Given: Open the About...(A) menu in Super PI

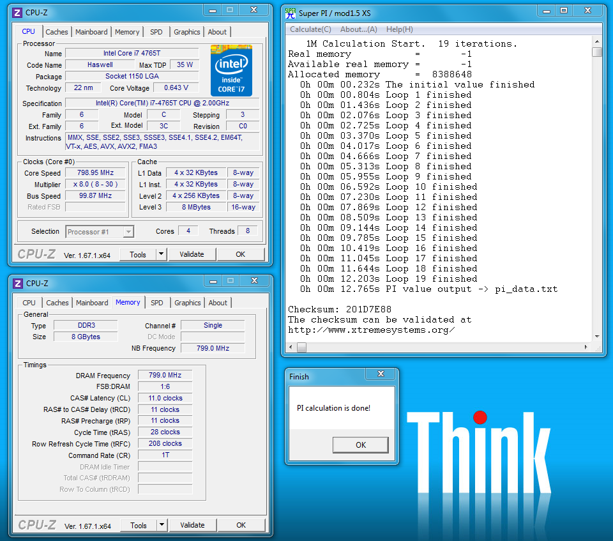Looking at the screenshot, I should pyautogui.click(x=358, y=29).
